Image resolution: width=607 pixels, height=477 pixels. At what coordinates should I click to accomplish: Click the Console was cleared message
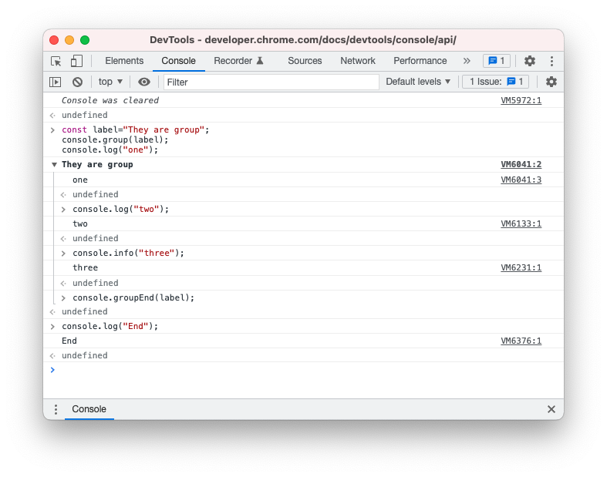point(110,101)
